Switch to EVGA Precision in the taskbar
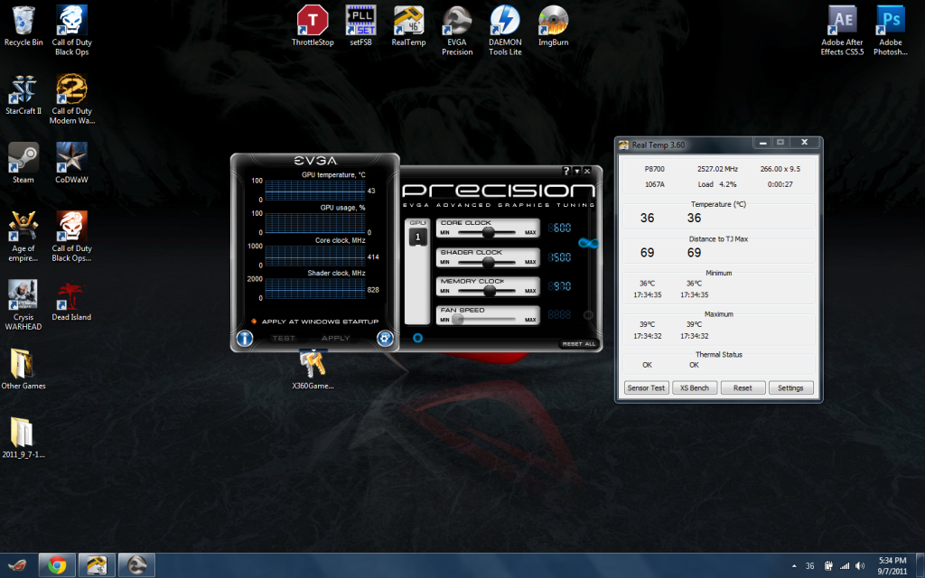The width and height of the screenshot is (925, 578). (137, 565)
